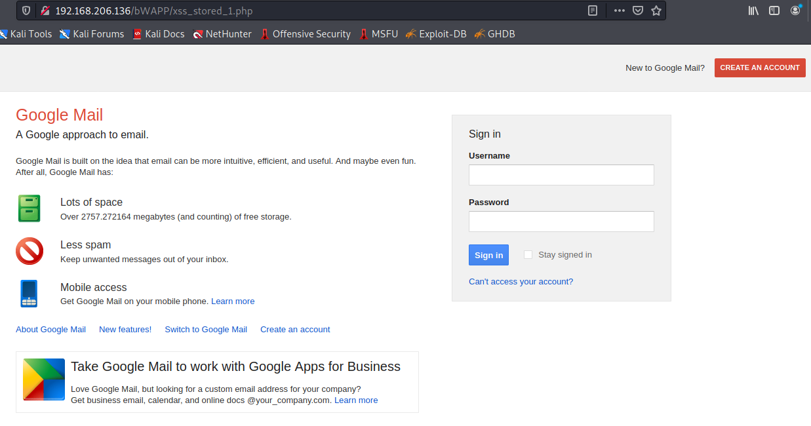Open About Google Mail link
Image resolution: width=811 pixels, height=426 pixels.
tap(50, 330)
